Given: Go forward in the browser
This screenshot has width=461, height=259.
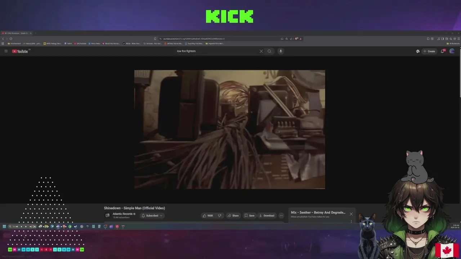Looking at the screenshot, I should [7, 38].
